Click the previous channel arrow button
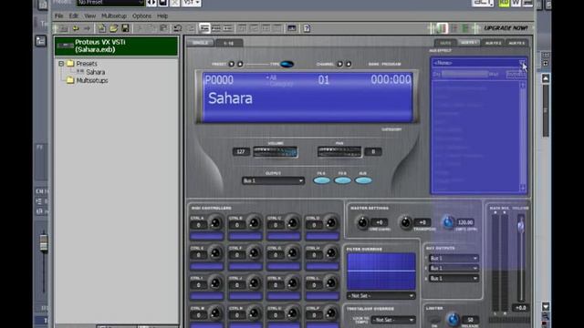 pos(339,64)
